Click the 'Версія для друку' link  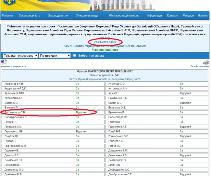(x=200, y=66)
